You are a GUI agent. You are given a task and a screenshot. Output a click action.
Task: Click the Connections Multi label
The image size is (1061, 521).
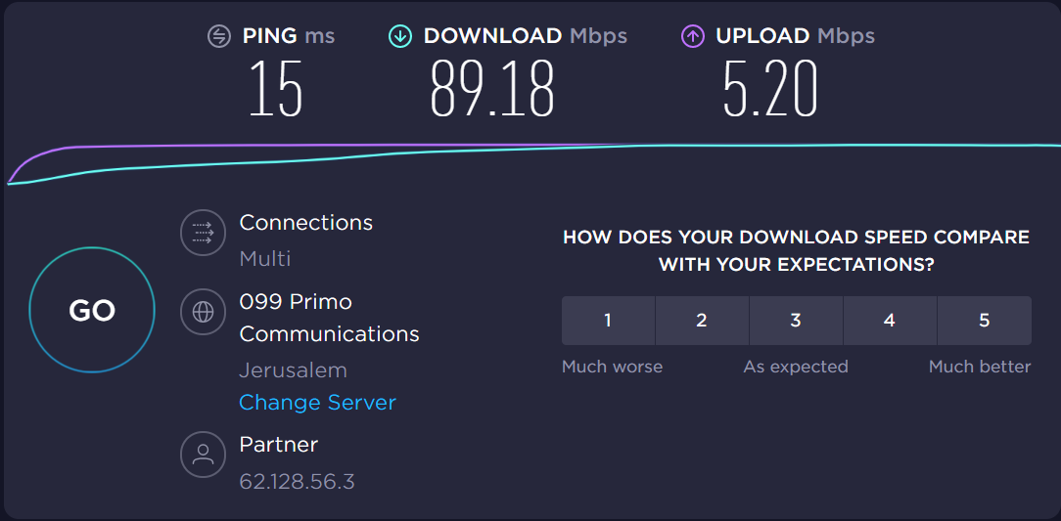coord(265,259)
